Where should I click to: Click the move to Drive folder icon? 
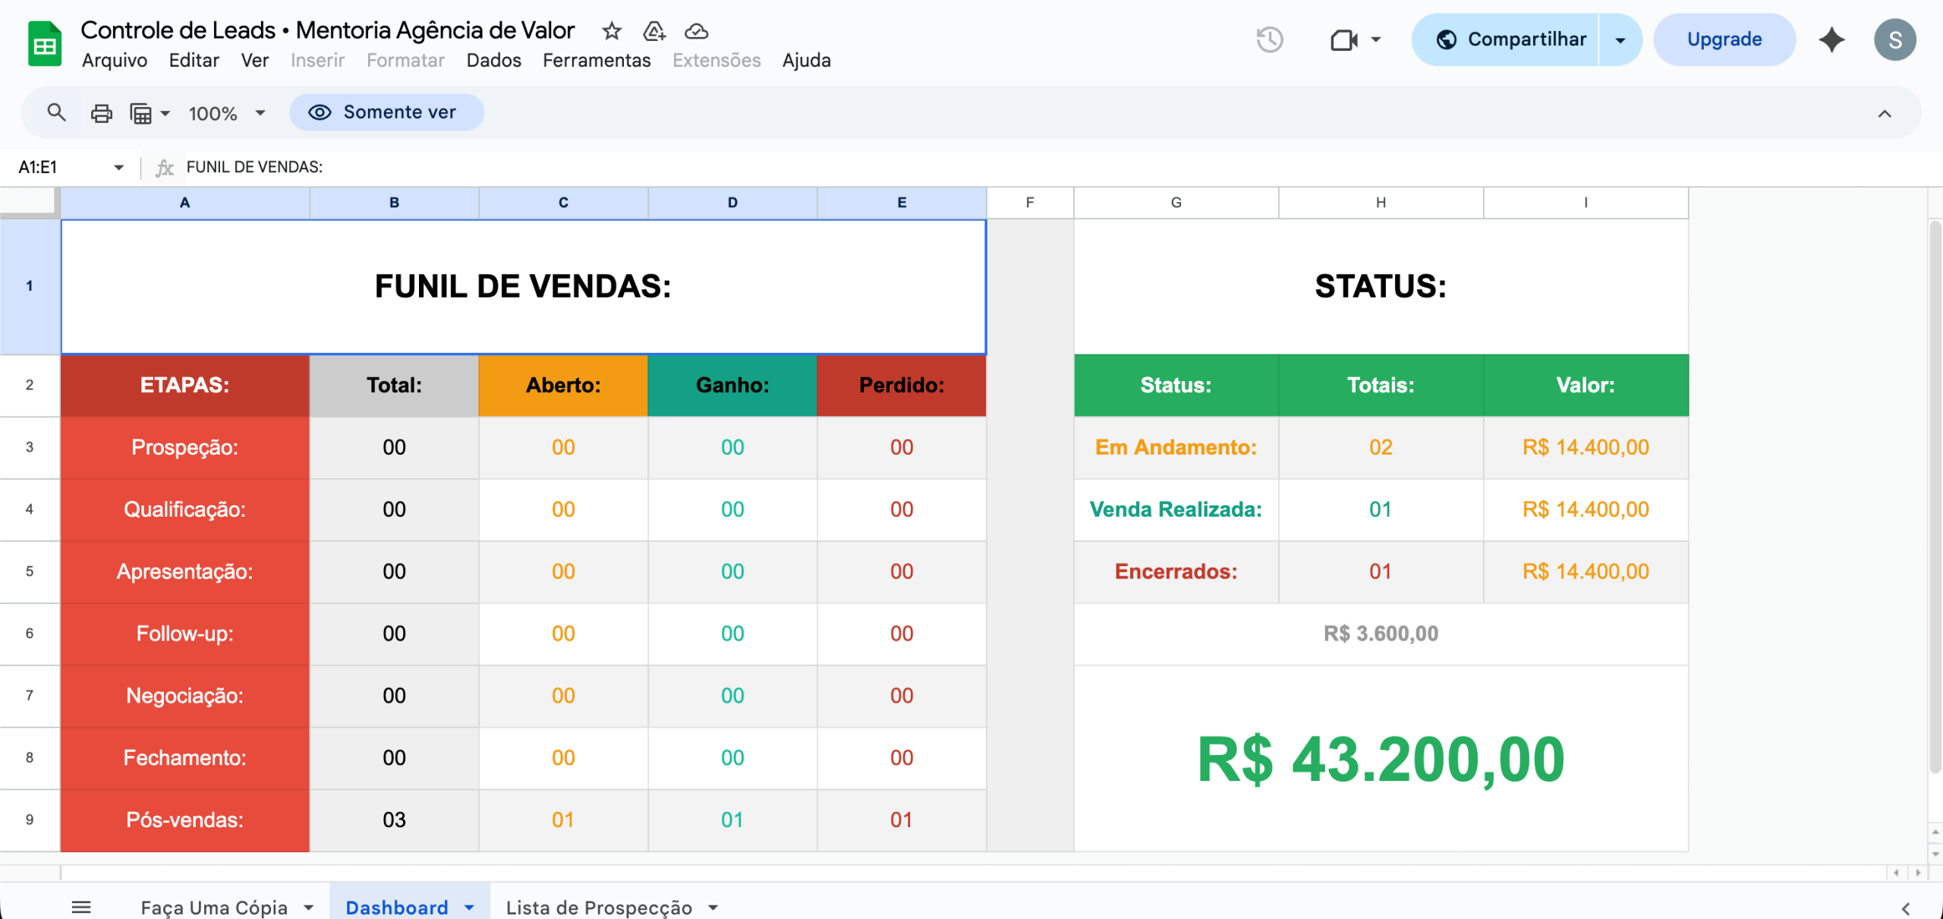point(653,31)
